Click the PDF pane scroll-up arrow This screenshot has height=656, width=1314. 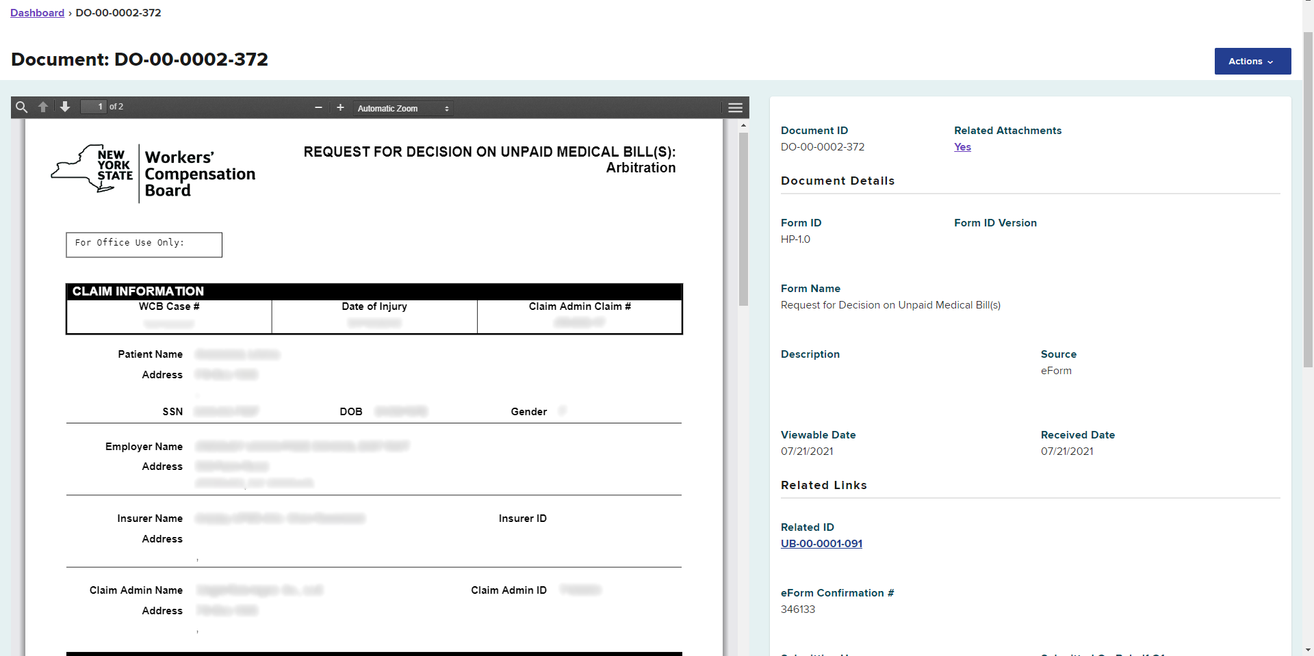743,126
